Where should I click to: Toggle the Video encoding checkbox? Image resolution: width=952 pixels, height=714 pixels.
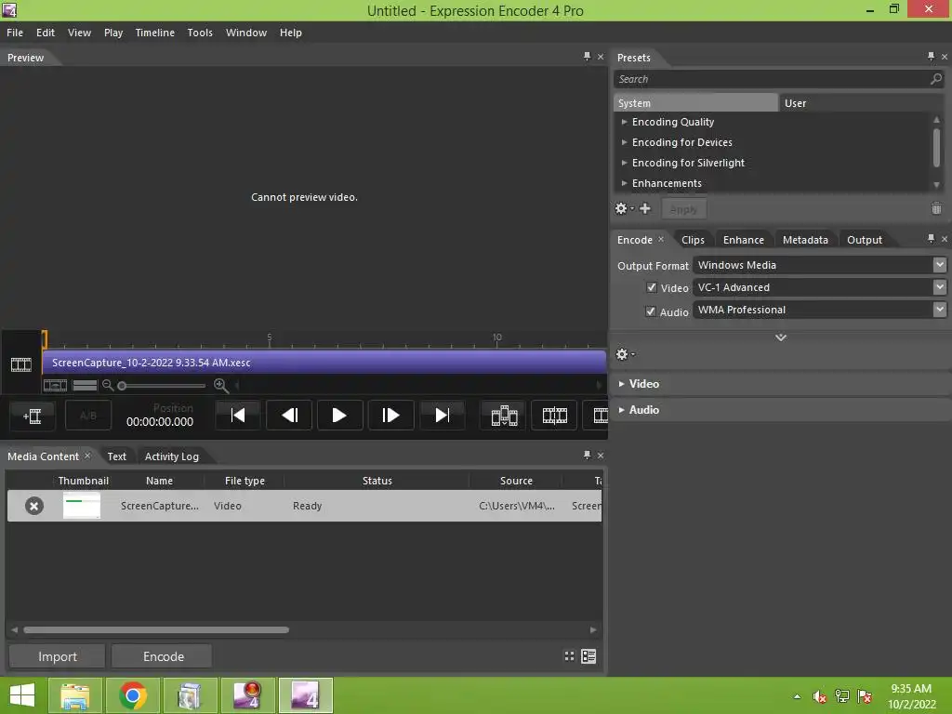[x=652, y=287]
